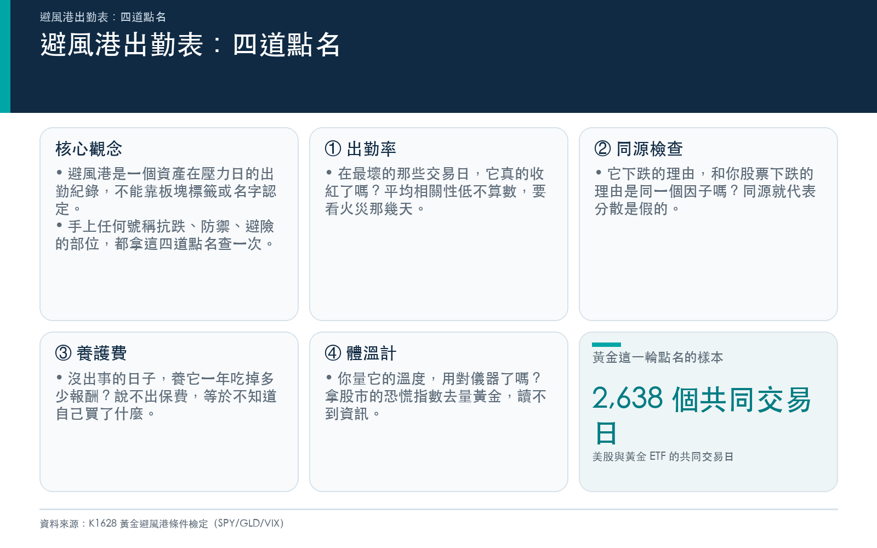Click the caption 美股與黃金 ETF 的共同交易日
Image resolution: width=877 pixels, height=548 pixels.
coord(663,456)
